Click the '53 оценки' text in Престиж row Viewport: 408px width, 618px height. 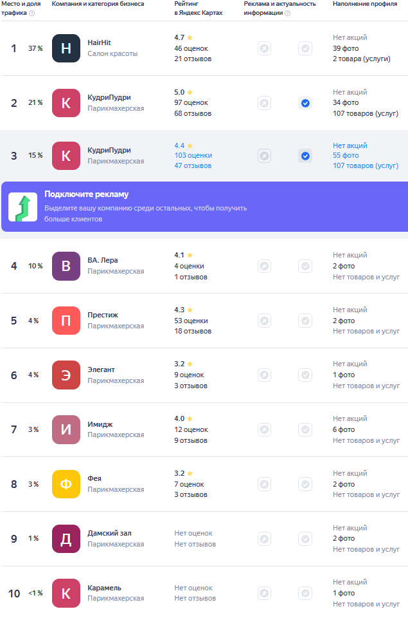click(191, 321)
